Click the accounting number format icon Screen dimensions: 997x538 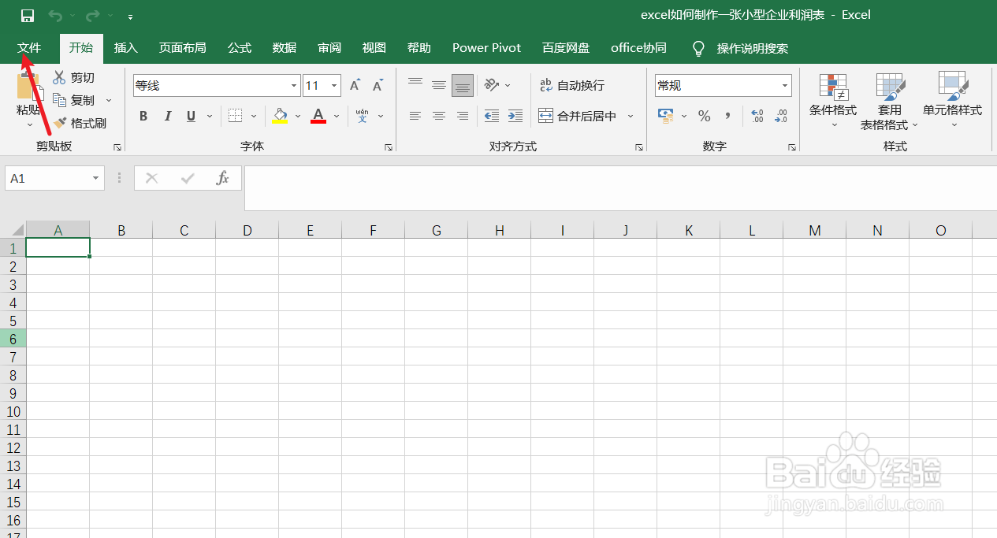pos(667,116)
